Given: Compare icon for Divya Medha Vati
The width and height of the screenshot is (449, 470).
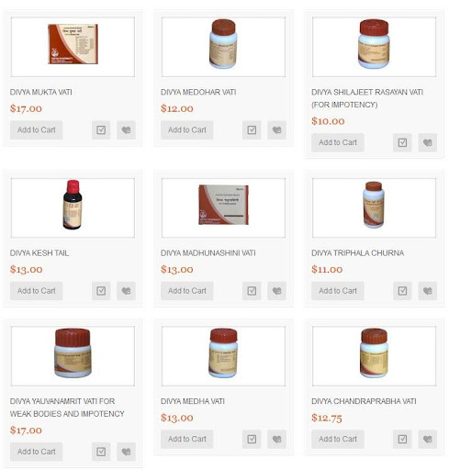Looking at the screenshot, I should pos(252,439).
